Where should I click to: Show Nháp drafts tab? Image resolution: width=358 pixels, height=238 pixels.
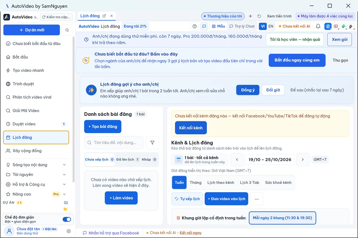[x=149, y=159]
